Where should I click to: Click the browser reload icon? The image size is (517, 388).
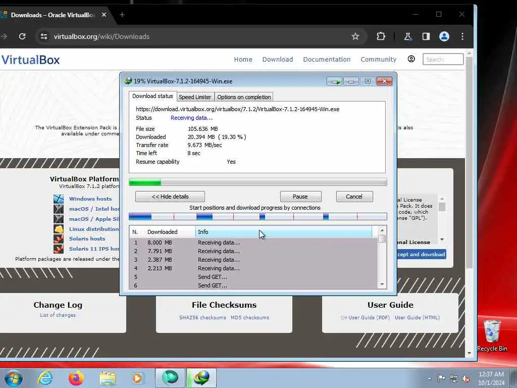pyautogui.click(x=22, y=36)
